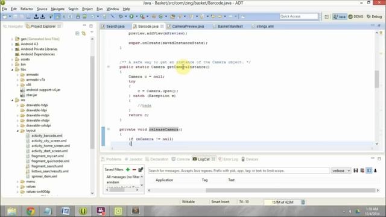Click the red minus delete filter icon
The width and height of the screenshot is (386, 217).
(x=134, y=169)
